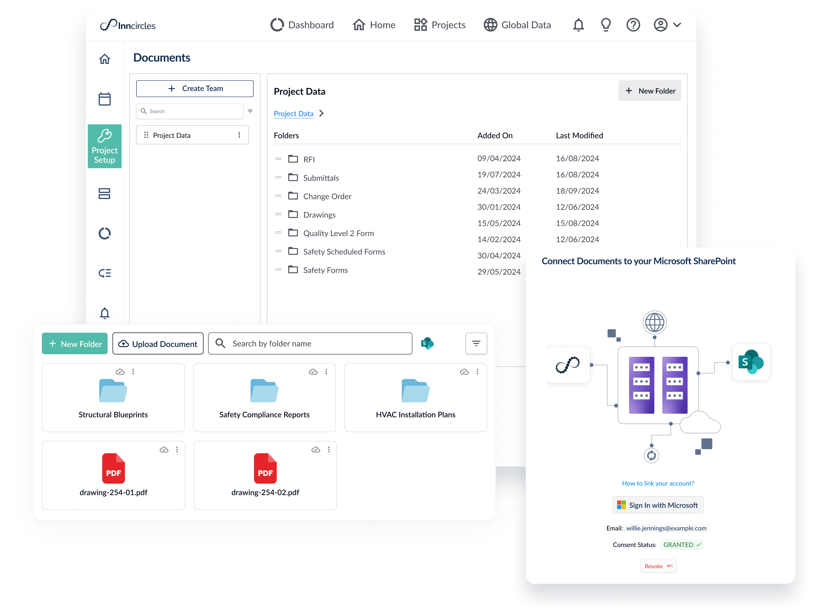The image size is (813, 614).
Task: Open Structural Blueprints three-dot menu
Action: tap(133, 372)
